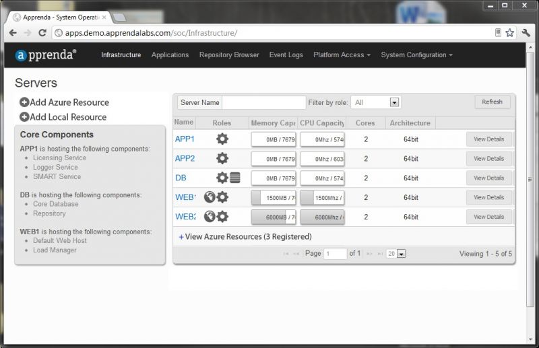Click View Details for DB

click(489, 178)
